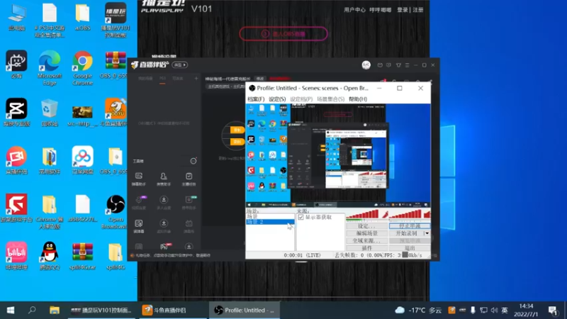Screen dimensions: 567x319
Task: Launch Open Broadcast desktop shortcut
Action: click(x=116, y=211)
